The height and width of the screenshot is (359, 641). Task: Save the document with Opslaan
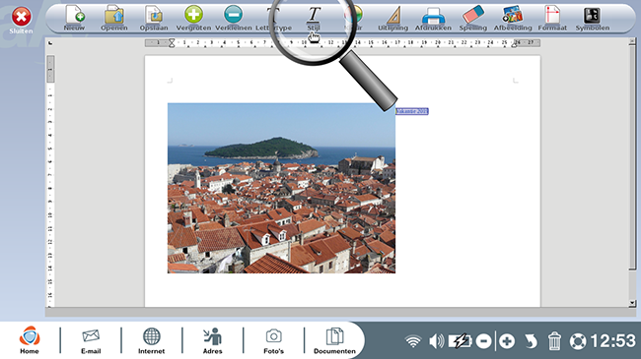(x=154, y=18)
